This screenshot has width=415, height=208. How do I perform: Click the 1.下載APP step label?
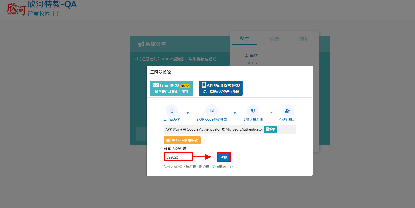(x=172, y=119)
